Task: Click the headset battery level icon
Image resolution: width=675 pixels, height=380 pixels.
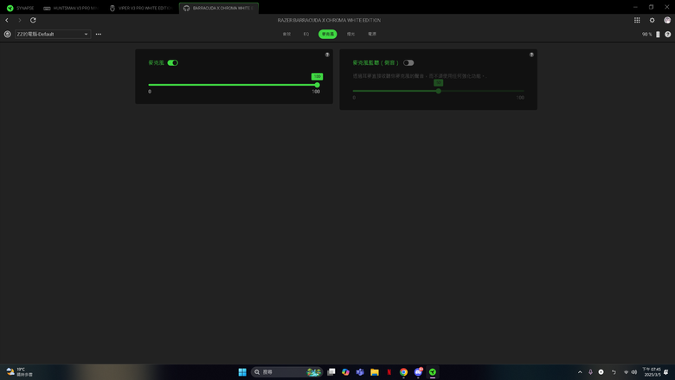Action: coord(658,35)
